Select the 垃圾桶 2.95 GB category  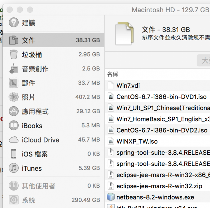pyautogui.click(x=53, y=54)
